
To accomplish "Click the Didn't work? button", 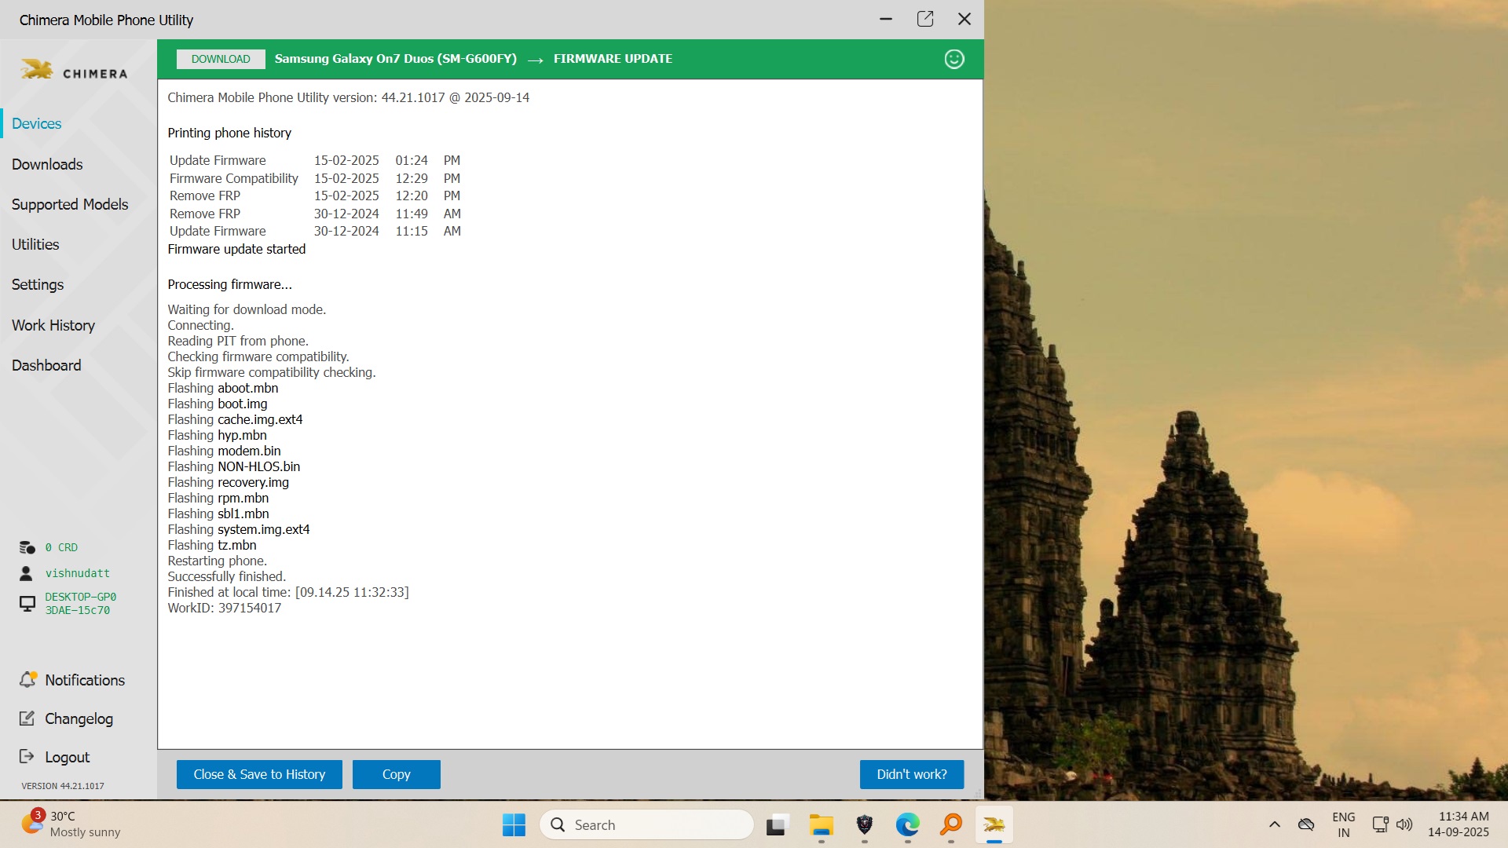I will pyautogui.click(x=911, y=774).
